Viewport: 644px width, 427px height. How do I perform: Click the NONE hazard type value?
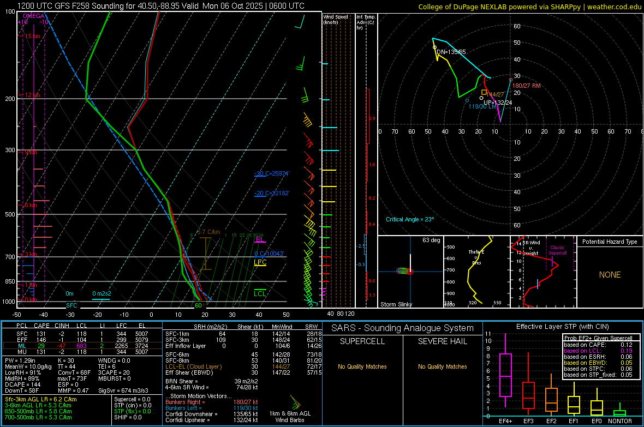click(610, 275)
